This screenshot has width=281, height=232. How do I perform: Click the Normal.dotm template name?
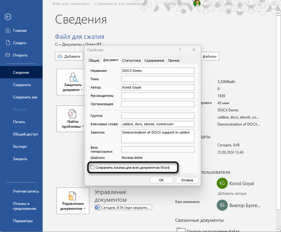pos(132,157)
